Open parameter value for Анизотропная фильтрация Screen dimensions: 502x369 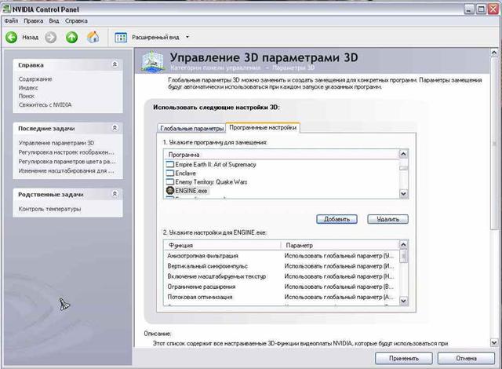(339, 256)
